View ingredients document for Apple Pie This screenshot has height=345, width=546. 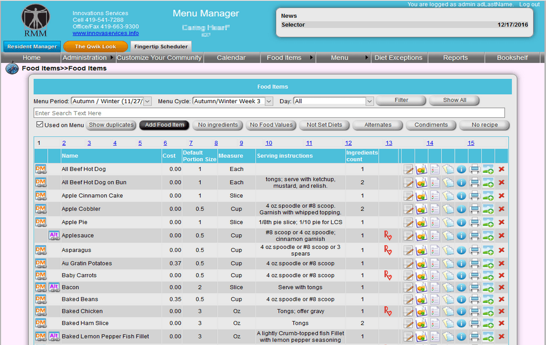(435, 222)
